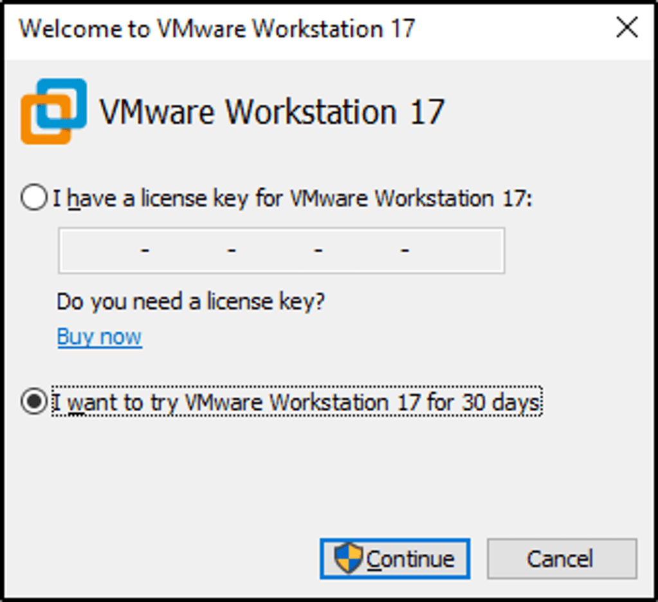Close the Welcome dialog with the X

pyautogui.click(x=627, y=28)
